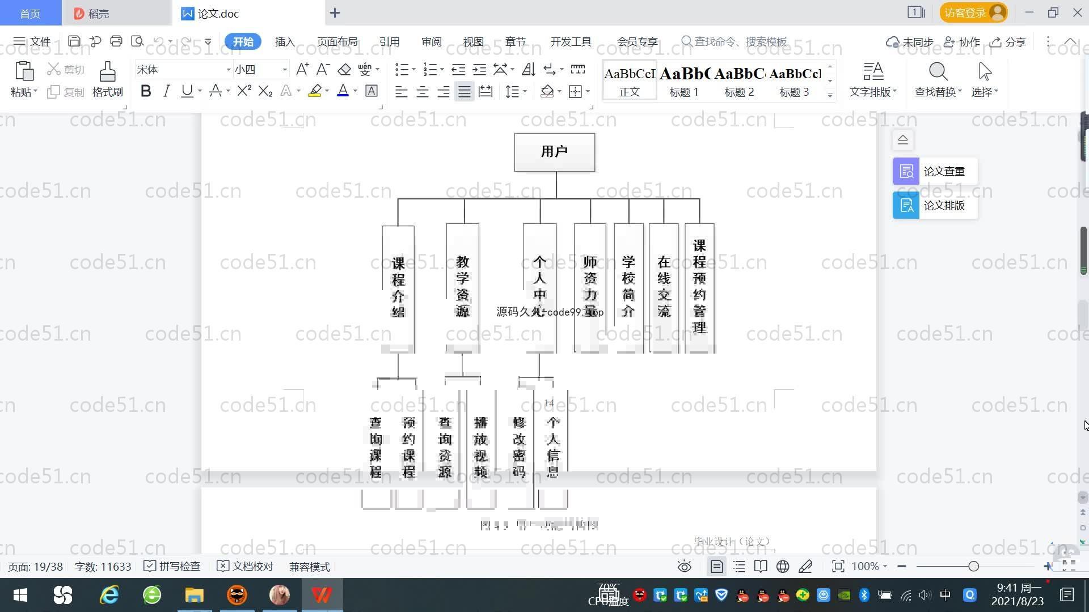1089x612 pixels.
Task: Apply superscript formatting
Action: point(244,91)
